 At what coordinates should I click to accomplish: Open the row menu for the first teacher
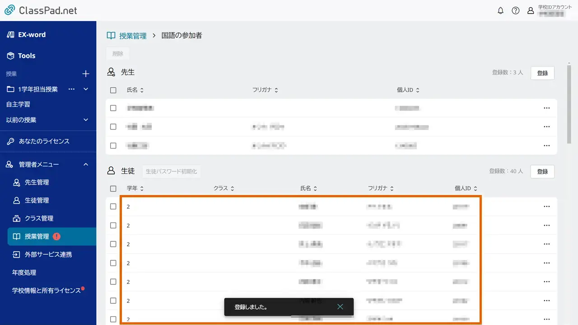547,108
